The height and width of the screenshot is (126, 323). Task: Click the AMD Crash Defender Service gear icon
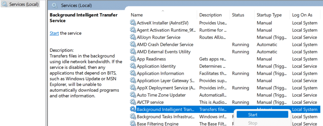point(133,44)
